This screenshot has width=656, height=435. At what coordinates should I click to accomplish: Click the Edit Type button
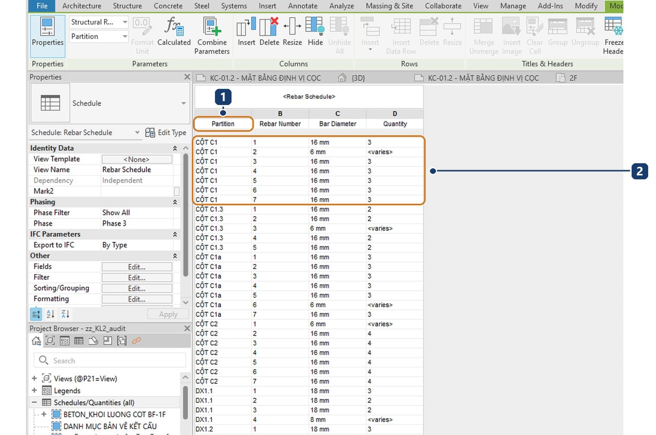166,133
